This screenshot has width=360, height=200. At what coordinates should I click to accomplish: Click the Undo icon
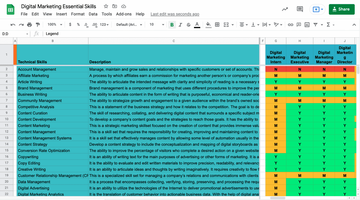coord(13,25)
